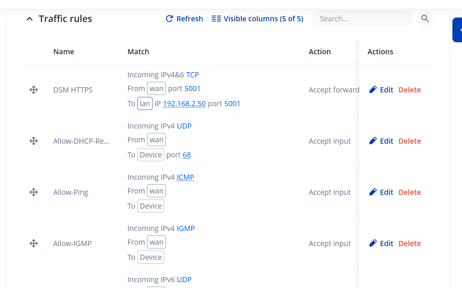The image size is (462, 288).
Task: Open the Visible columns (5 of 5) selector
Action: pos(257,19)
